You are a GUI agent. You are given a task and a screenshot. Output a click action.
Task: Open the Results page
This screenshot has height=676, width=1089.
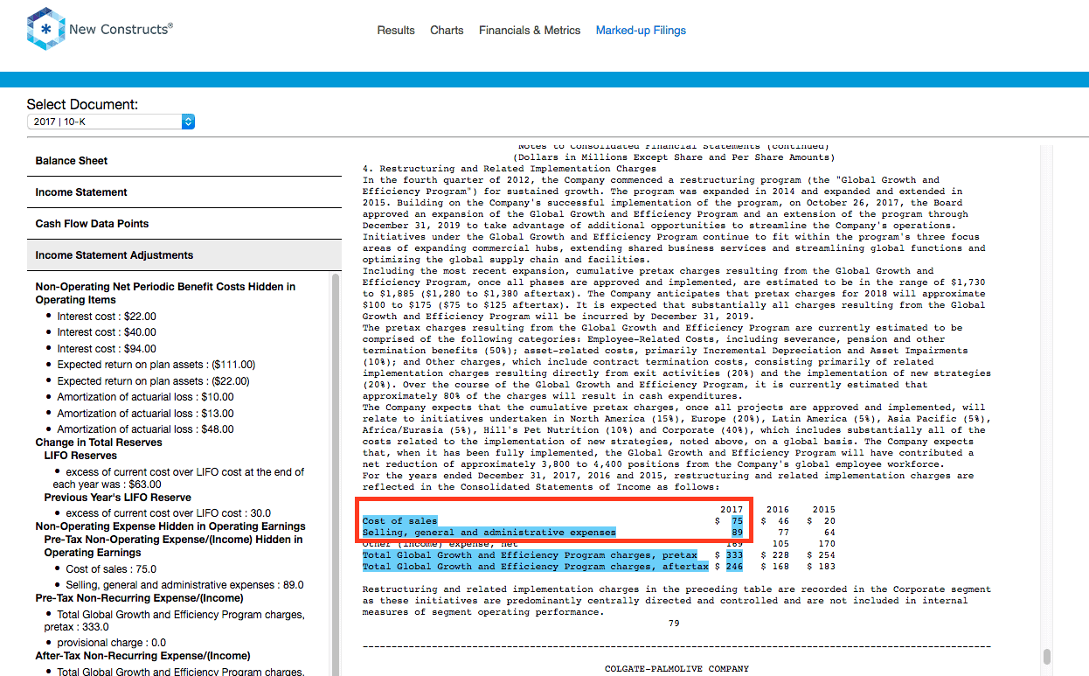click(396, 30)
